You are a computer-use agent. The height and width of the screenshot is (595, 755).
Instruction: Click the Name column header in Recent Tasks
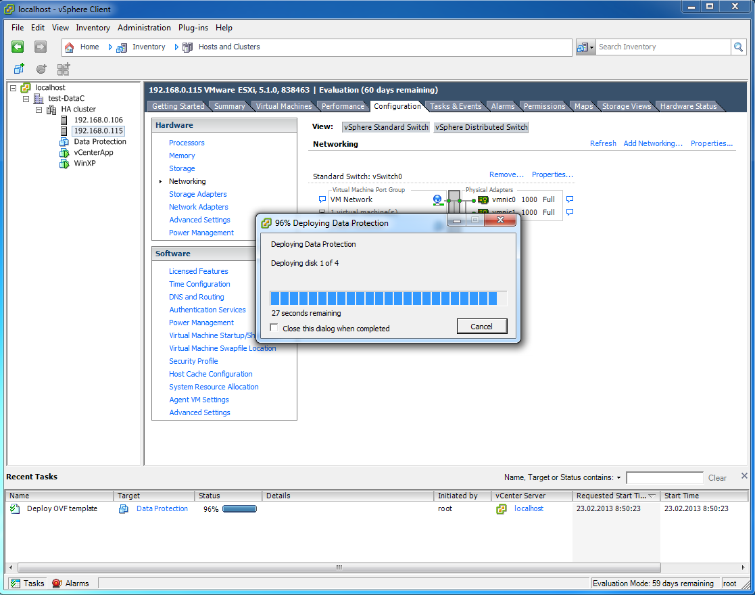(59, 496)
